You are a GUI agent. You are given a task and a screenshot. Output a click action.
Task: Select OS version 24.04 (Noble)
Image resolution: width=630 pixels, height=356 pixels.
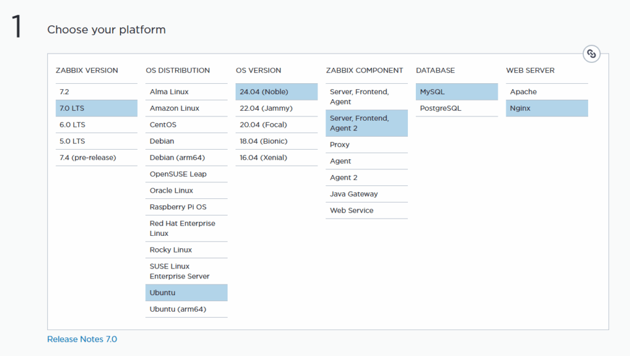pyautogui.click(x=276, y=92)
